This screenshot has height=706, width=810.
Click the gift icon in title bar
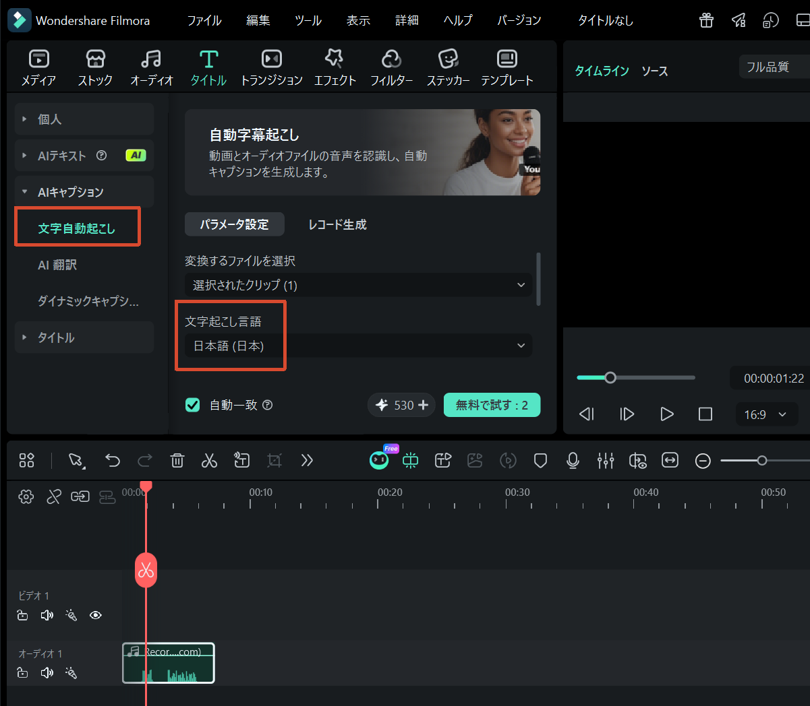pyautogui.click(x=706, y=20)
